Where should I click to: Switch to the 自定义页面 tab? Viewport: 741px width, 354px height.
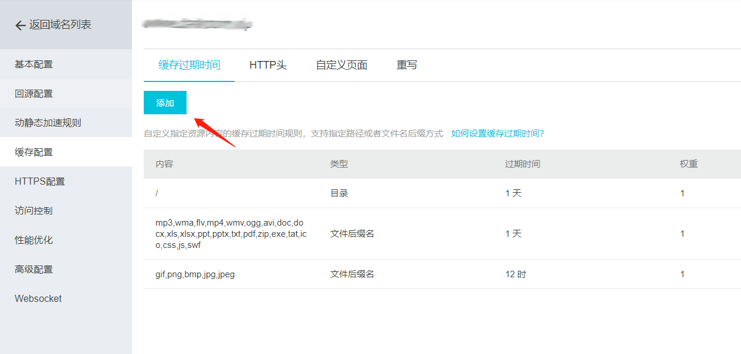(341, 65)
